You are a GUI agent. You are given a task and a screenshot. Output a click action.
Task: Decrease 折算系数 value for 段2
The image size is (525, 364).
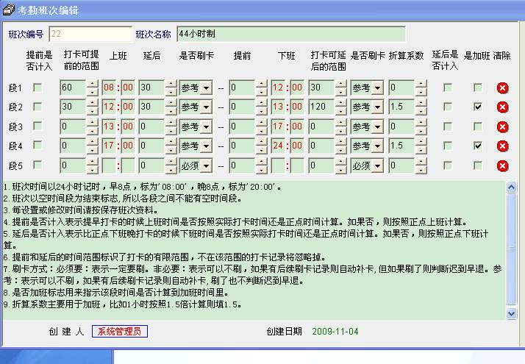click(x=421, y=111)
